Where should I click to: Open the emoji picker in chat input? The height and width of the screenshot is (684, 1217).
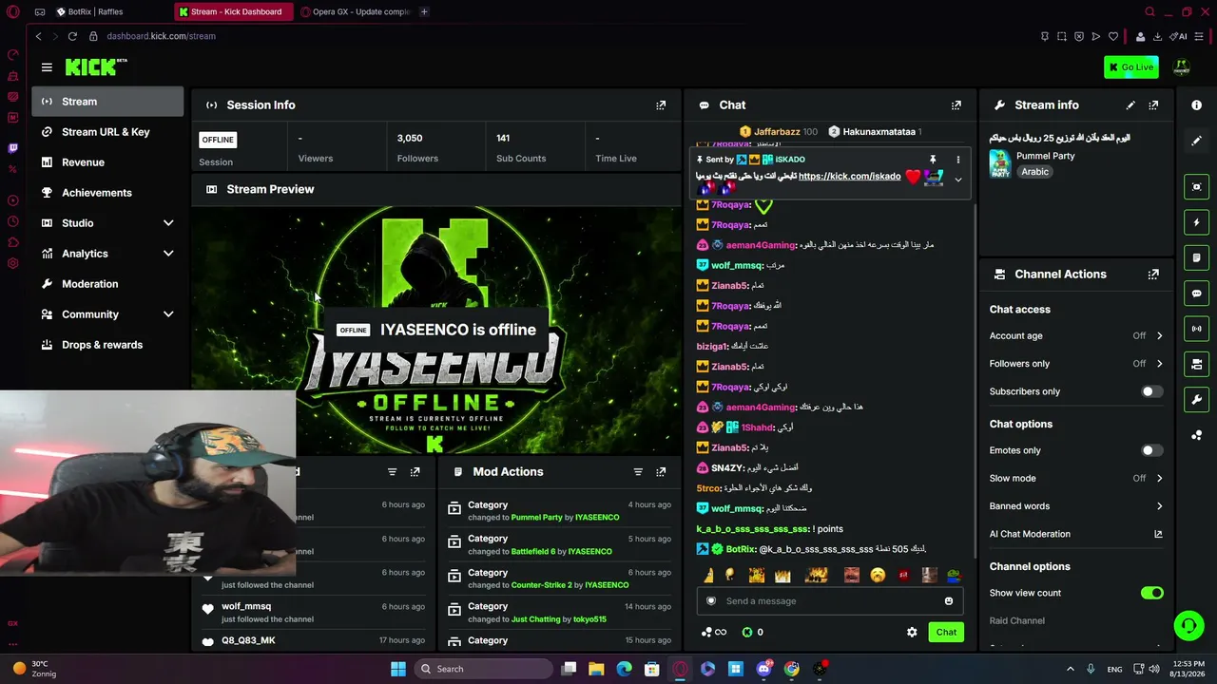[949, 601]
